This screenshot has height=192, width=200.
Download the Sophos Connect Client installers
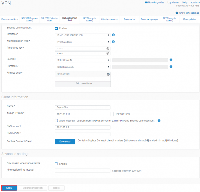[x=65, y=141]
